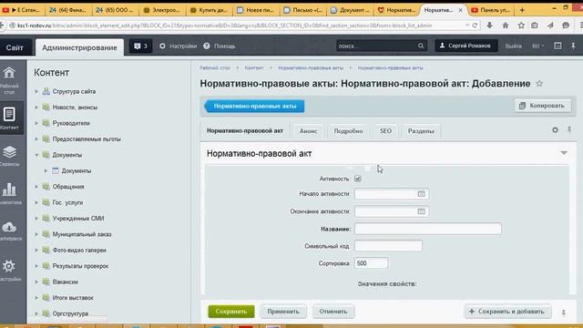Viewport: 583px width, 328px height.
Task: Click the Применить button
Action: [283, 312]
